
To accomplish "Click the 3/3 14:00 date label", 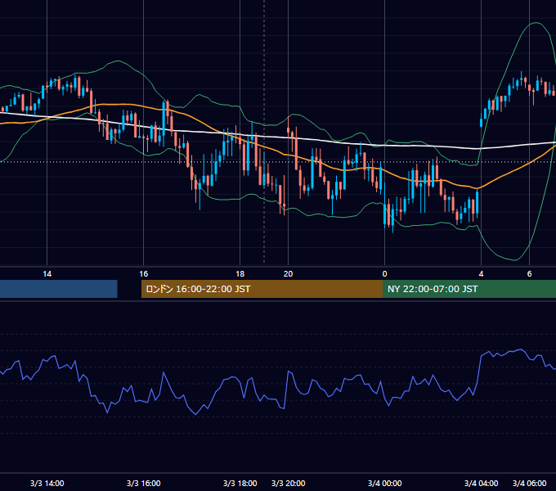I will 47,483.
